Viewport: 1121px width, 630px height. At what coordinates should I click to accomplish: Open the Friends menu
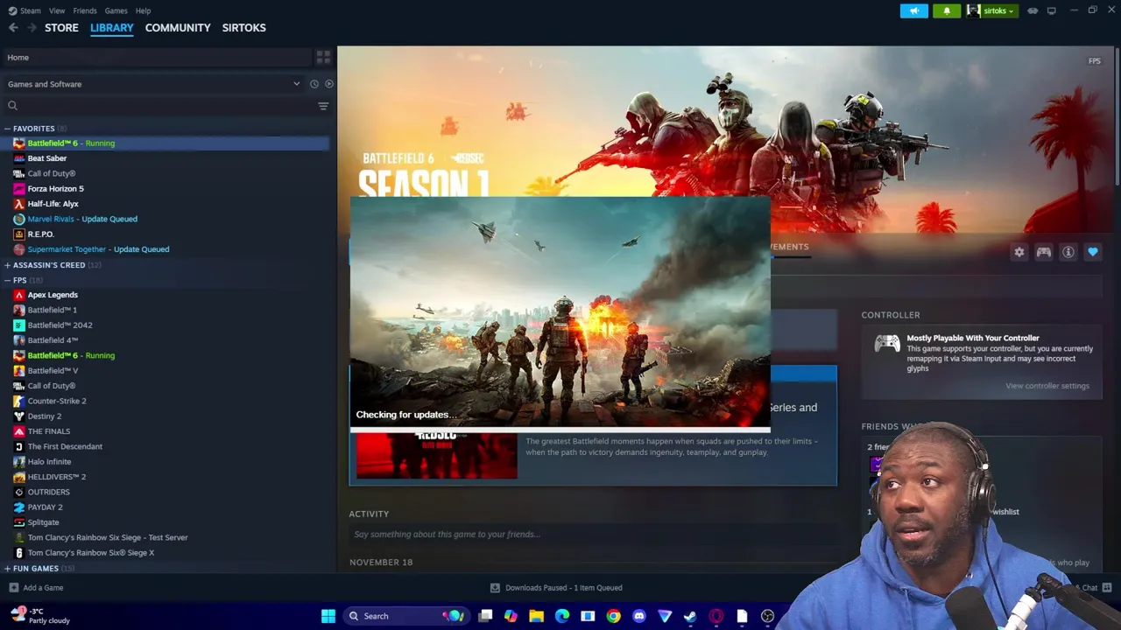(x=85, y=10)
